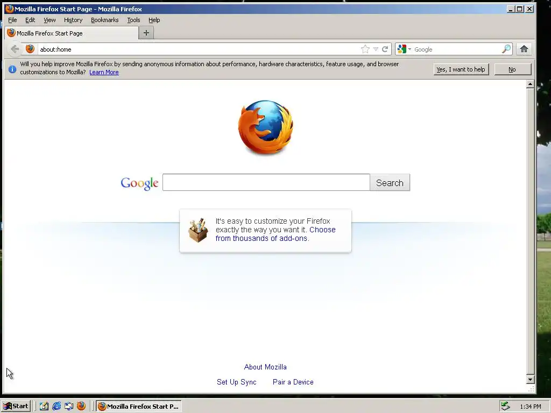This screenshot has width=551, height=413.
Task: Click the add-ons toolbox icon
Action: [x=198, y=230]
